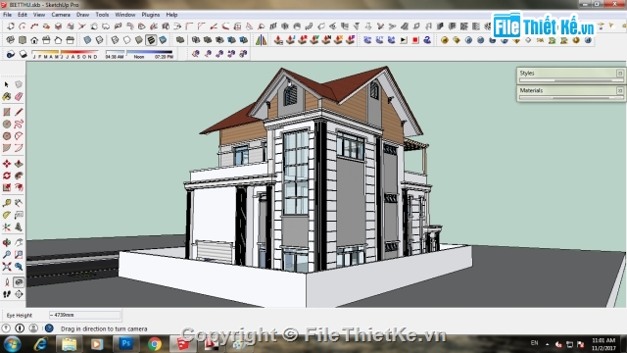Adjust the shadow time-of-day slider
This screenshot has height=353, width=627.
139,52
